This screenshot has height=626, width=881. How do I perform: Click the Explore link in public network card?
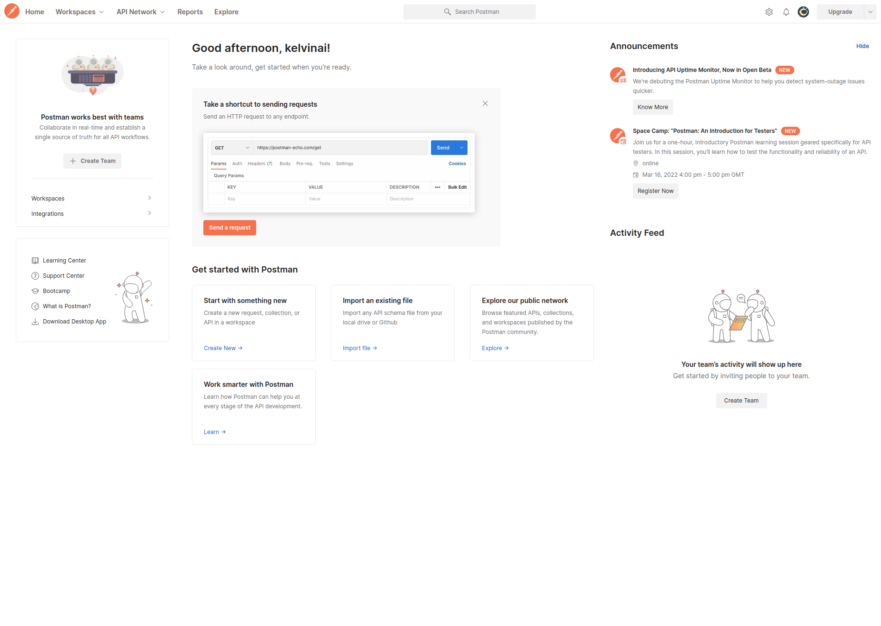495,348
